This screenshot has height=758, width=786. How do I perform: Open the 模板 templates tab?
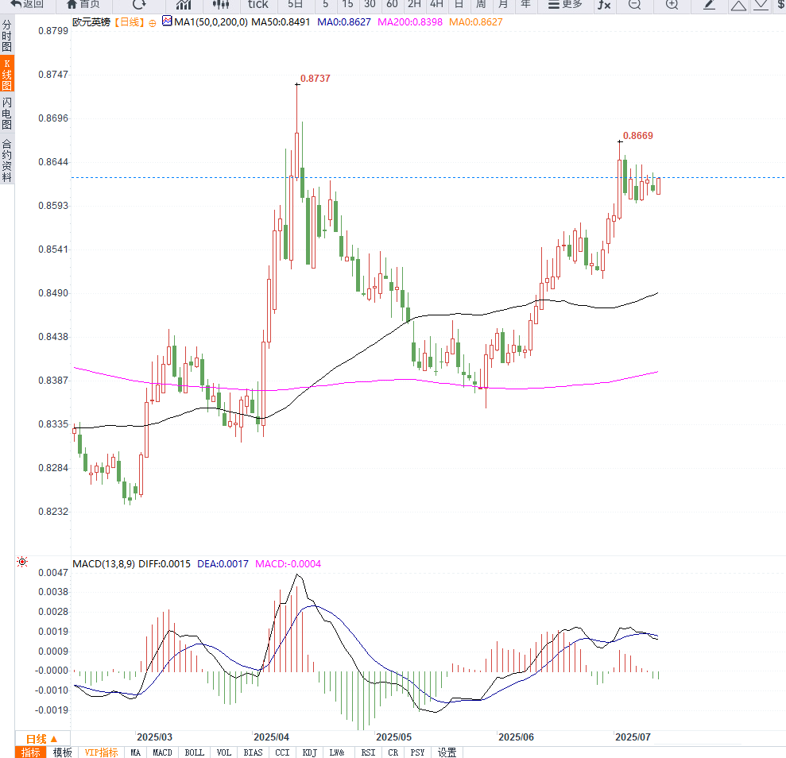pos(63,752)
